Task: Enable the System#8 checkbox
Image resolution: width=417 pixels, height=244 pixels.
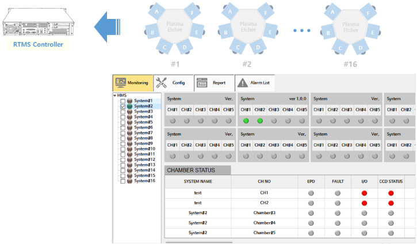Action: coord(123,138)
